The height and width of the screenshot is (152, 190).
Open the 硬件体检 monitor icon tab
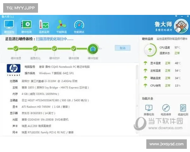click(9, 27)
